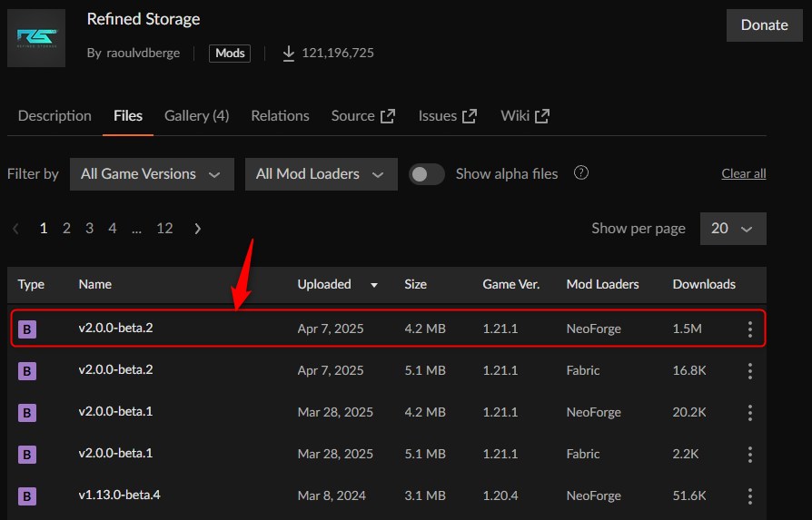
Task: Click the Refined Storage mod logo thumbnail
Action: point(36,38)
